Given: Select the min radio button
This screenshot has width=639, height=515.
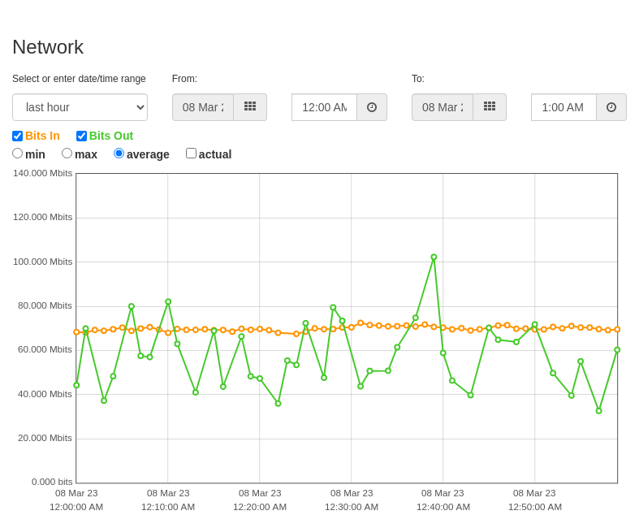Looking at the screenshot, I should pos(18,154).
